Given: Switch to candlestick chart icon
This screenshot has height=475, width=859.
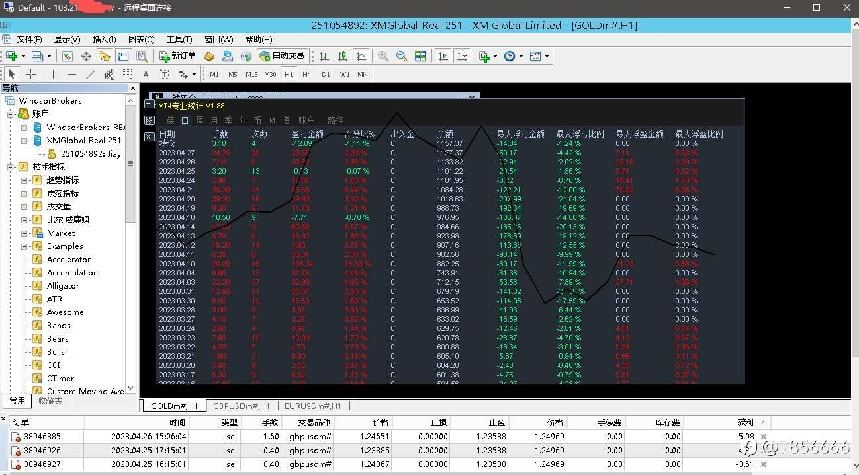Looking at the screenshot, I should click(x=343, y=56).
